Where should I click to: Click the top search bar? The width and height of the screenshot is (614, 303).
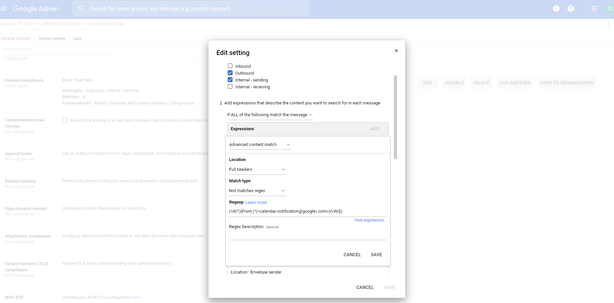click(x=190, y=9)
